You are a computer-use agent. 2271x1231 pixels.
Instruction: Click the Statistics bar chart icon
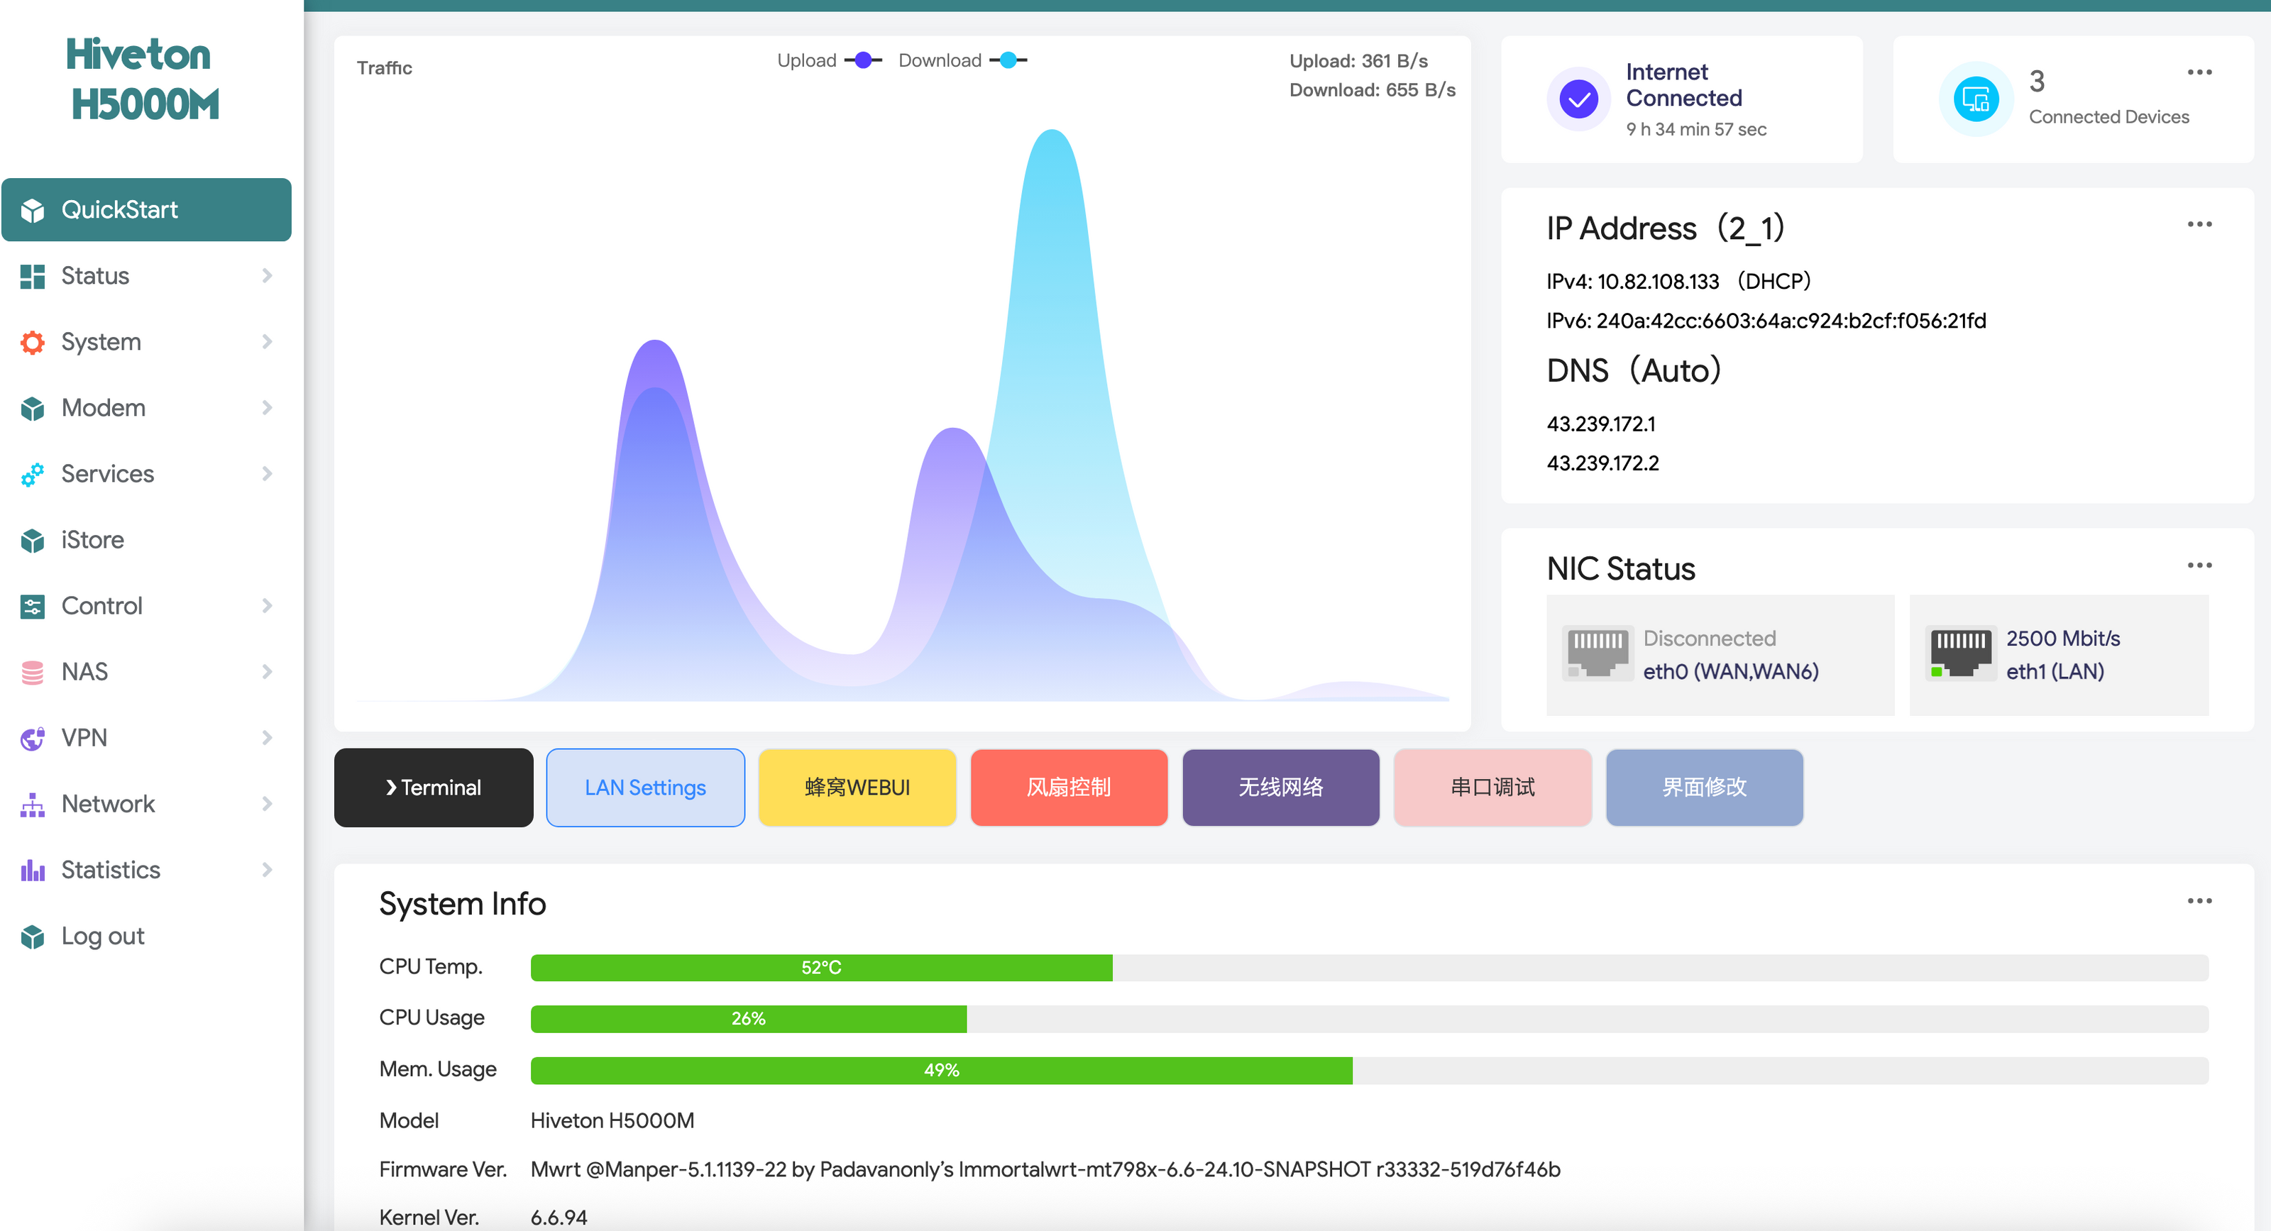click(x=33, y=871)
